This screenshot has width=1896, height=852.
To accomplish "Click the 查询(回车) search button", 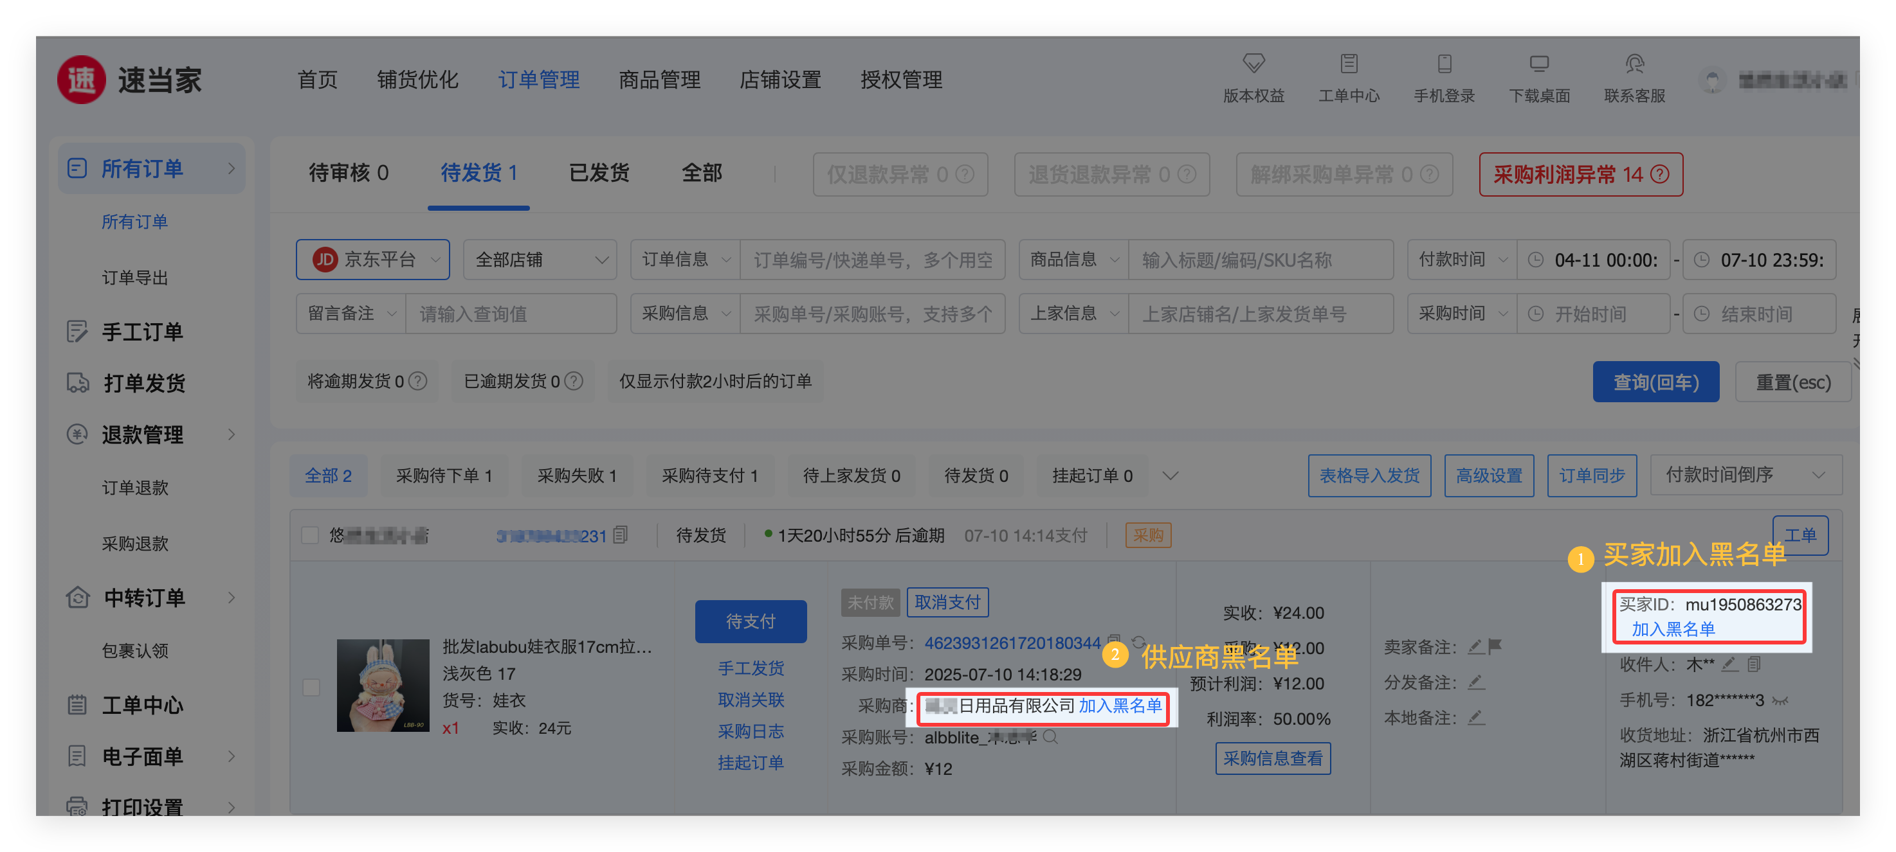I will pos(1655,382).
